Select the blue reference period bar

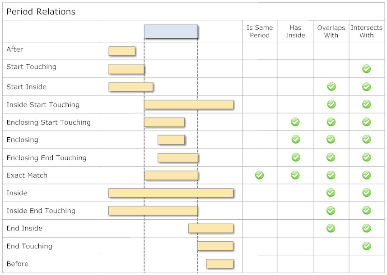171,32
